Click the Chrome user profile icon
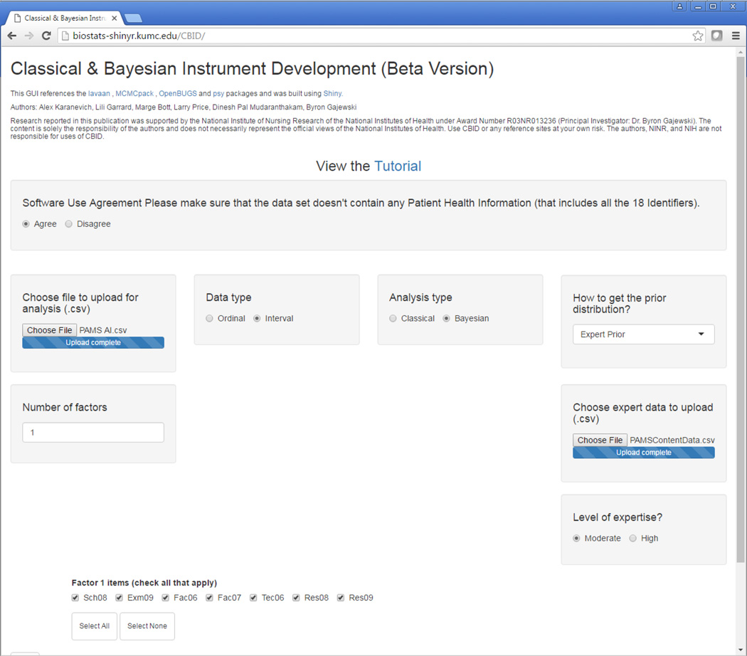Screen dimensions: 747x656 [x=679, y=6]
